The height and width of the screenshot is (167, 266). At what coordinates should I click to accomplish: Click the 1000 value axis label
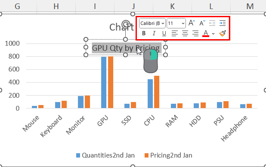coord(12,43)
